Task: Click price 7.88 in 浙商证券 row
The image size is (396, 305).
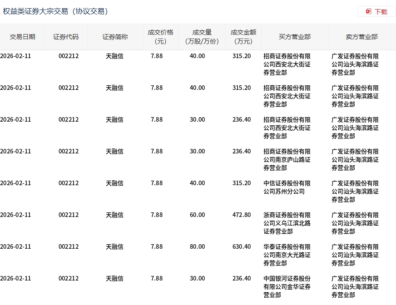Action: tap(157, 215)
